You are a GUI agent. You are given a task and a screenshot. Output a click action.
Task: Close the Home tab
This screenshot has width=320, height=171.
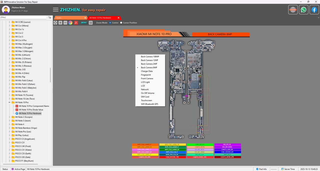click(x=85, y=18)
